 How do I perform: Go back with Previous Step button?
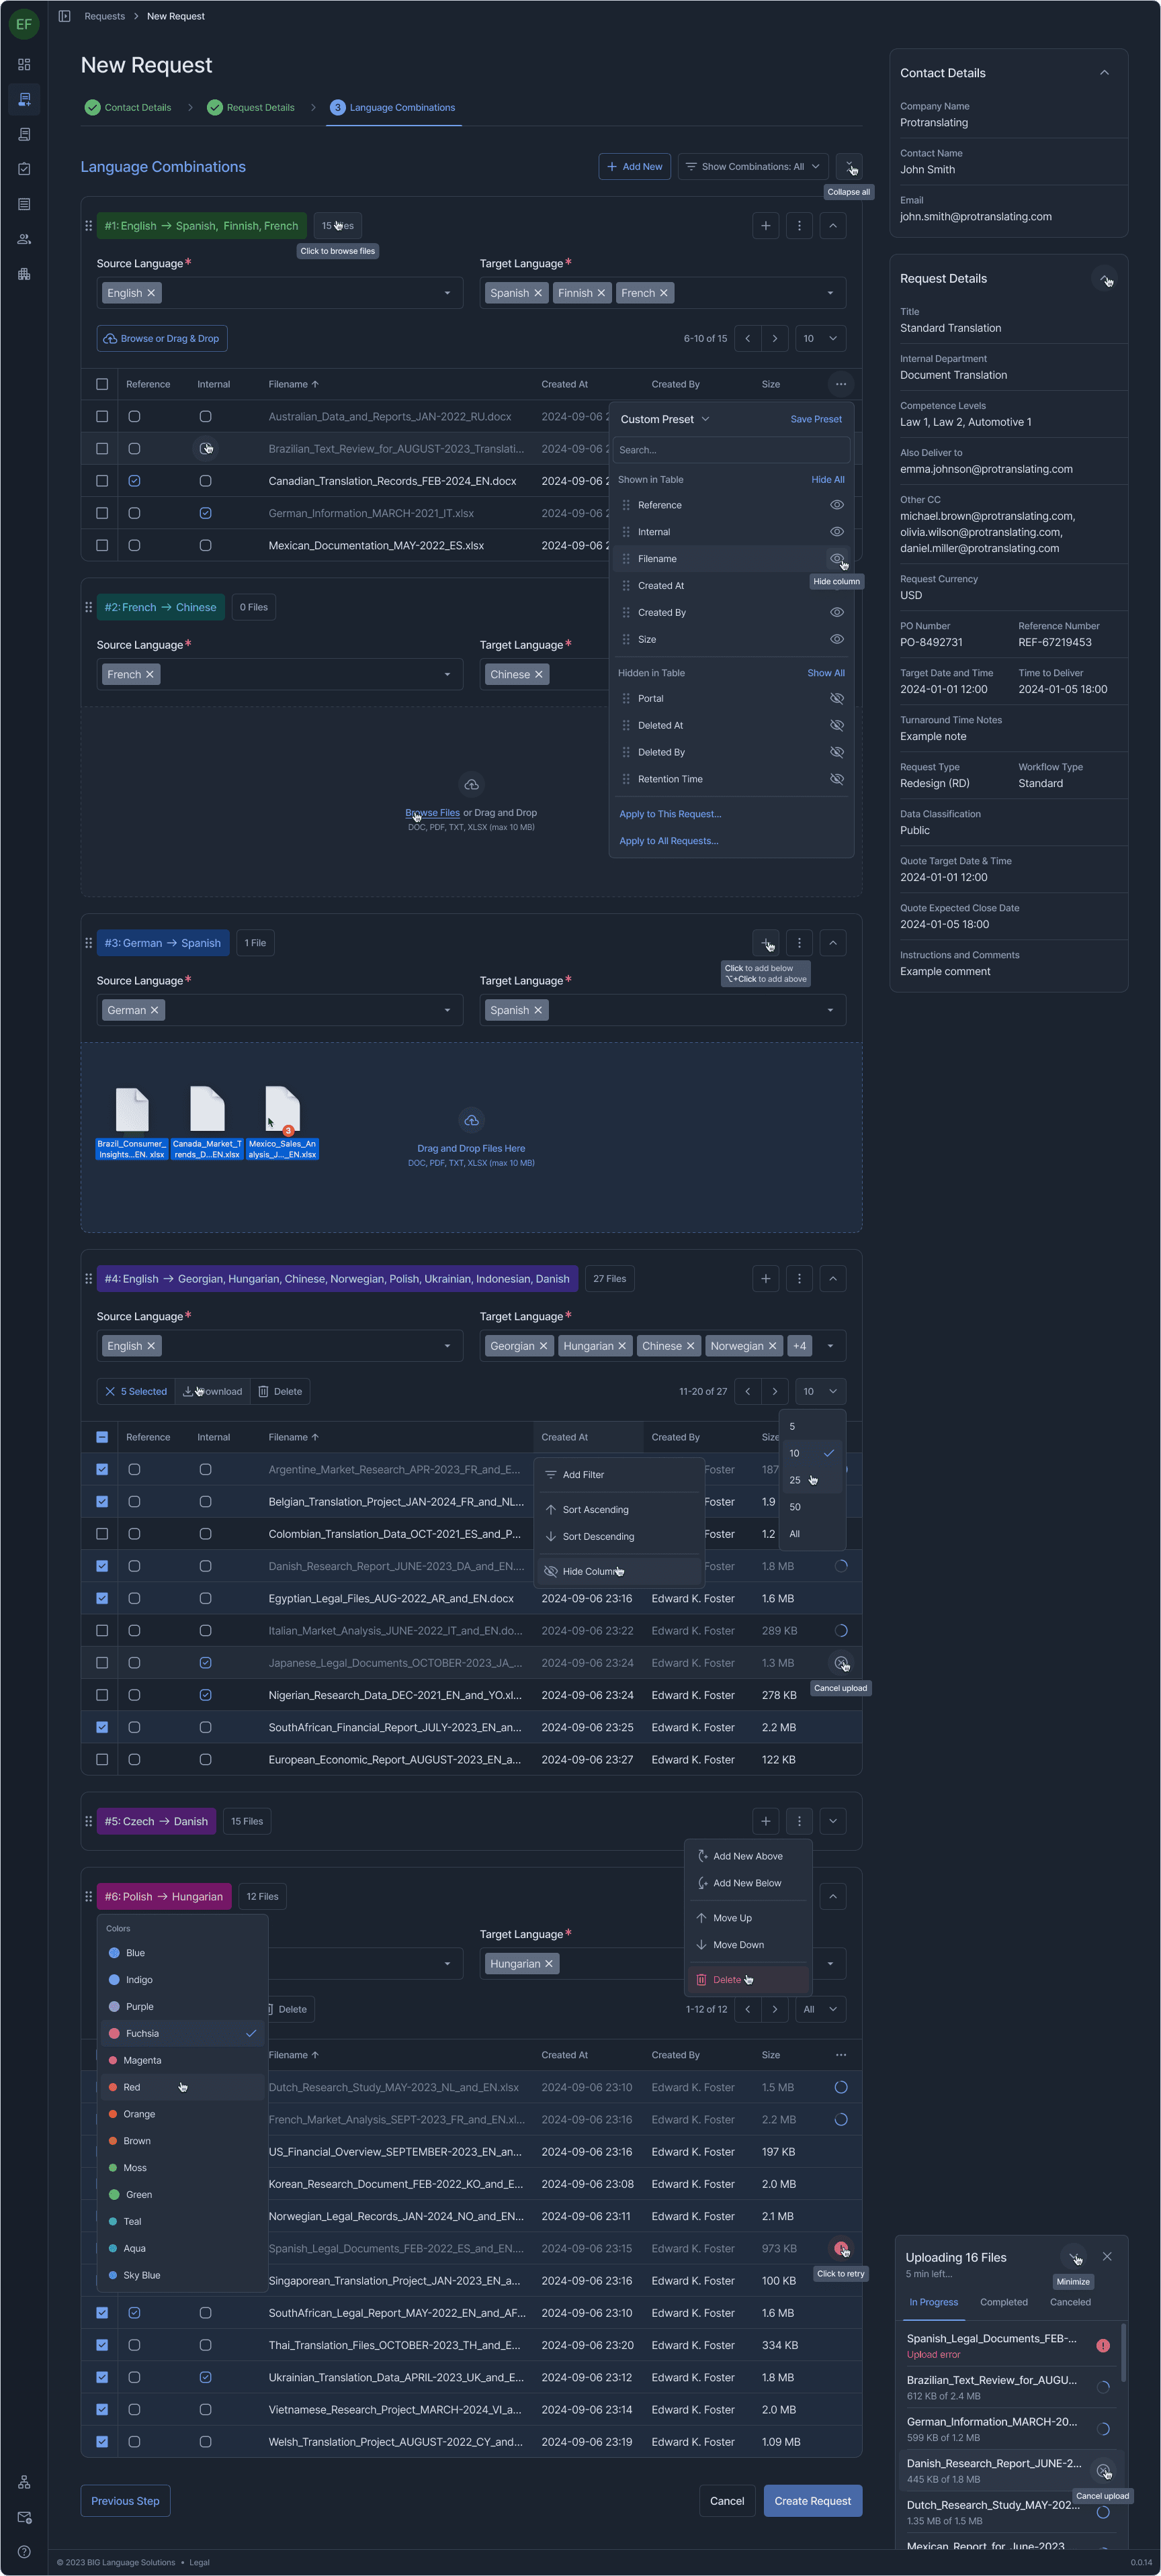coord(125,2501)
